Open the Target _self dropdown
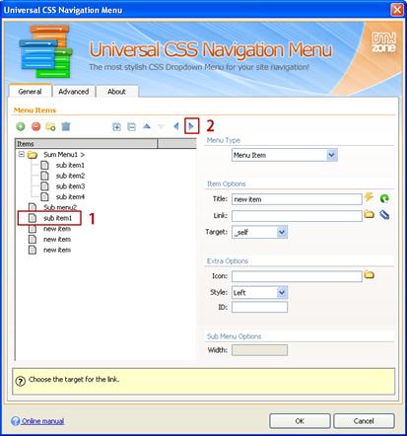Screen dimensions: 407x436 282,232
